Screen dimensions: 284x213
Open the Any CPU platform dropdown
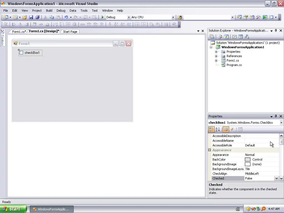(173, 17)
